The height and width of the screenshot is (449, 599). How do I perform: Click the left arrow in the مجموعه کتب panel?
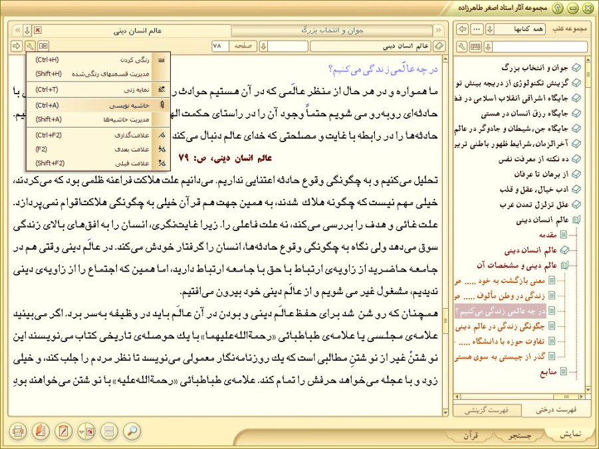[463, 29]
